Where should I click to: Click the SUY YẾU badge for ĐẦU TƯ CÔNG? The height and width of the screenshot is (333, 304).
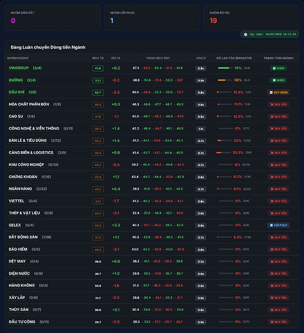279,322
